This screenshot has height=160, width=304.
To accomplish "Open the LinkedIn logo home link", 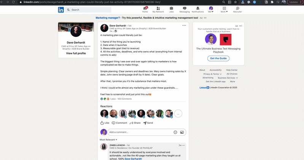I will [x=61, y=9].
